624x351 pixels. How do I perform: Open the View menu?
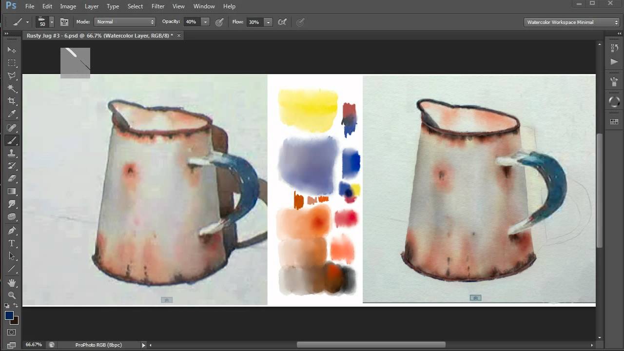[178, 6]
